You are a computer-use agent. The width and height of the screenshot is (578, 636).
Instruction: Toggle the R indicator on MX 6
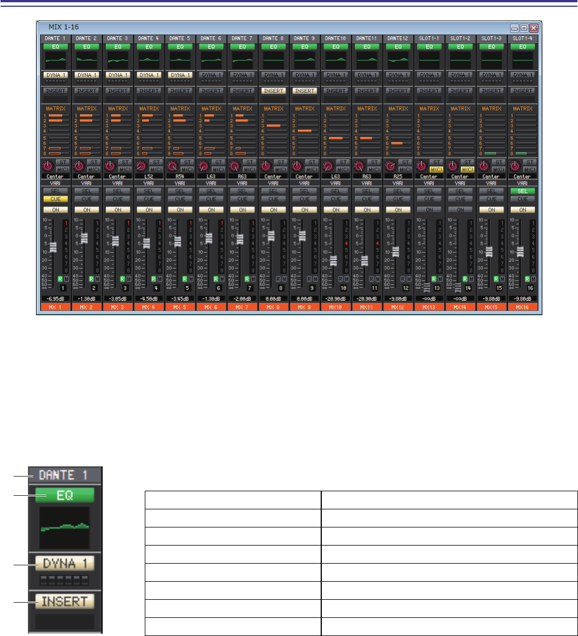(x=216, y=279)
